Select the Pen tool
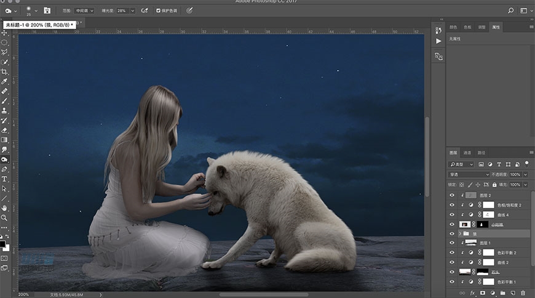535x298 pixels. [4, 169]
